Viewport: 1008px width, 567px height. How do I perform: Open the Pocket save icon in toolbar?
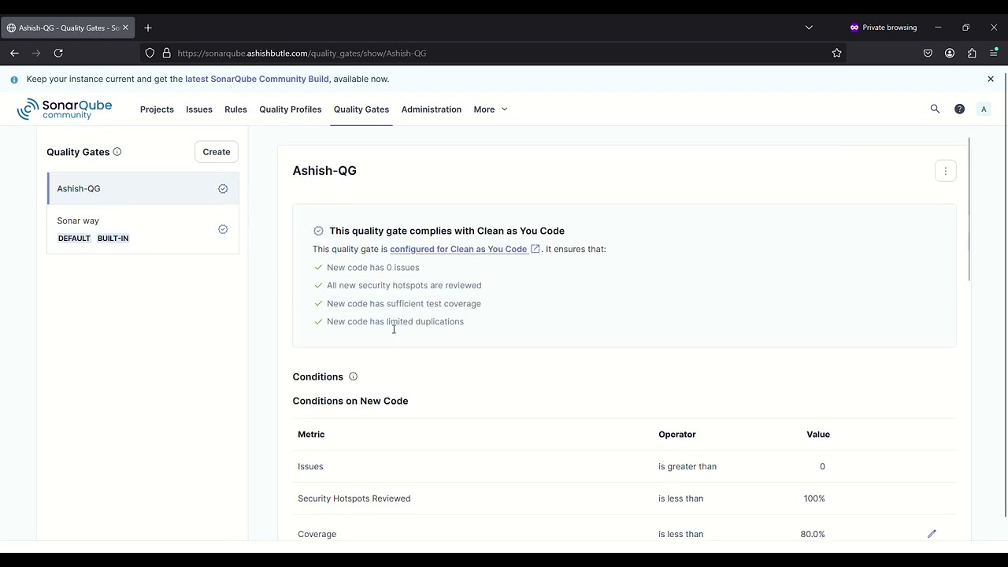click(x=928, y=53)
